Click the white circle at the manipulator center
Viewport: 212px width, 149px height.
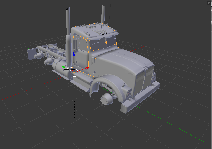pyautogui.click(x=74, y=73)
